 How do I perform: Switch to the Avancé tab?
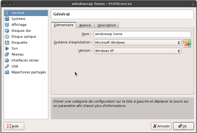tap(85, 25)
